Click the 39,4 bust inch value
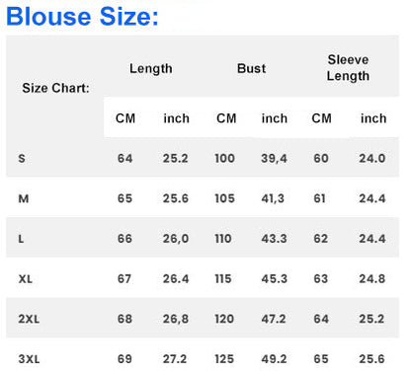This screenshot has height=372, width=411. click(274, 159)
